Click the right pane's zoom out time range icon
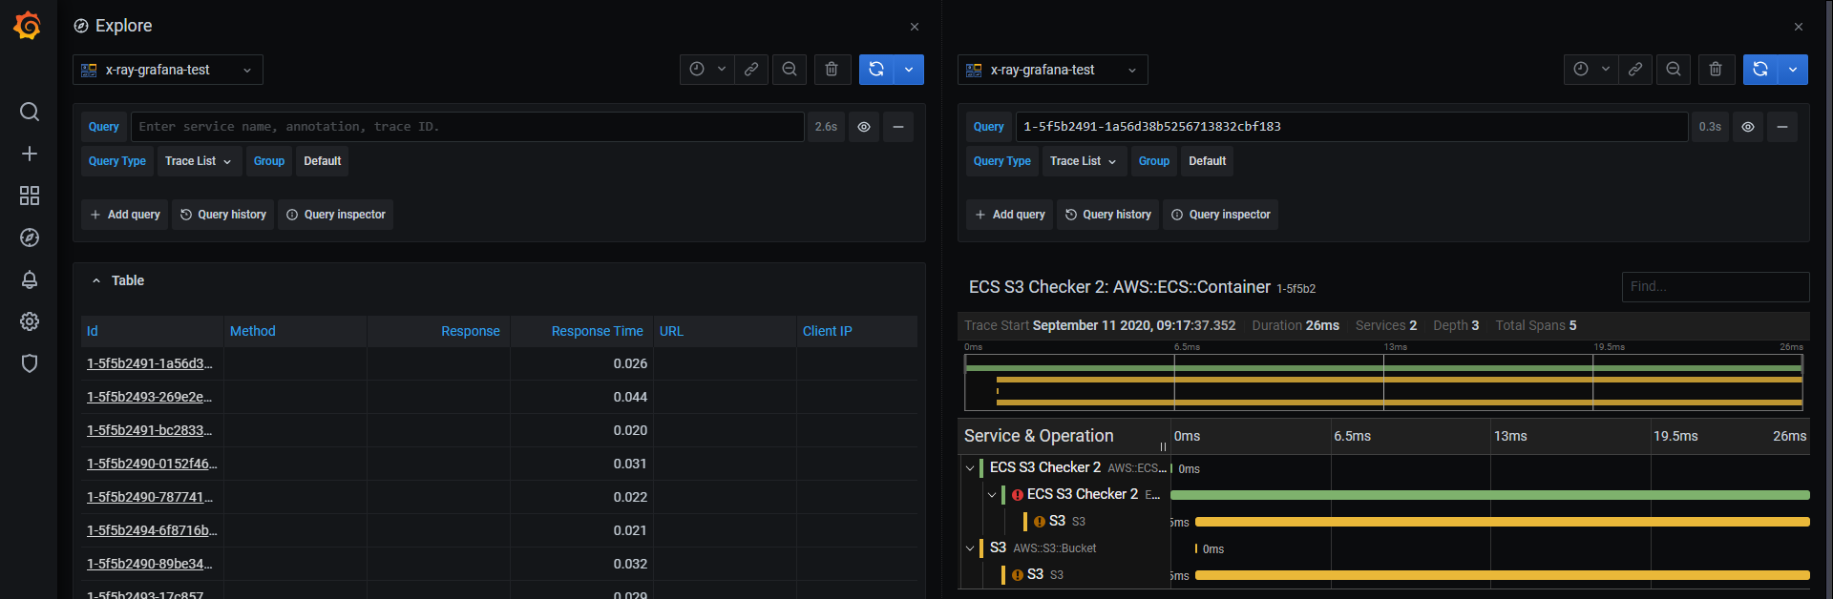The height and width of the screenshot is (599, 1833). [x=1674, y=70]
